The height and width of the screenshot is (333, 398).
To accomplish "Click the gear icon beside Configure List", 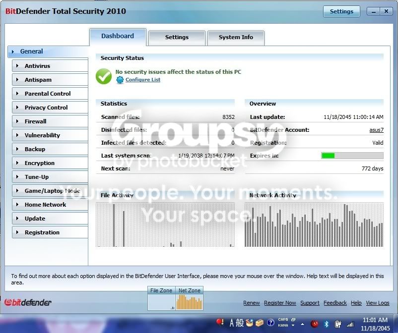I will (x=120, y=80).
